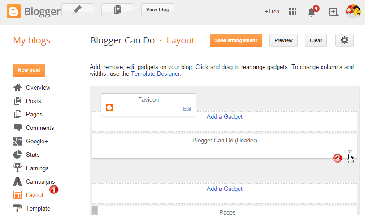
Task: Go to My blogs
Action: click(x=32, y=40)
